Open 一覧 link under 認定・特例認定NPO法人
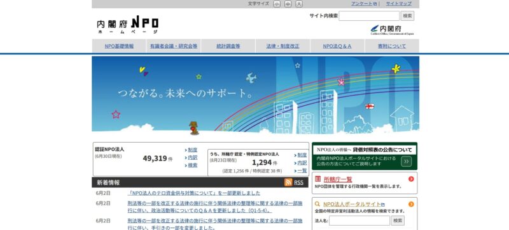Image resolution: width=509 pixels, height=230 pixels. pyautogui.click(x=302, y=170)
